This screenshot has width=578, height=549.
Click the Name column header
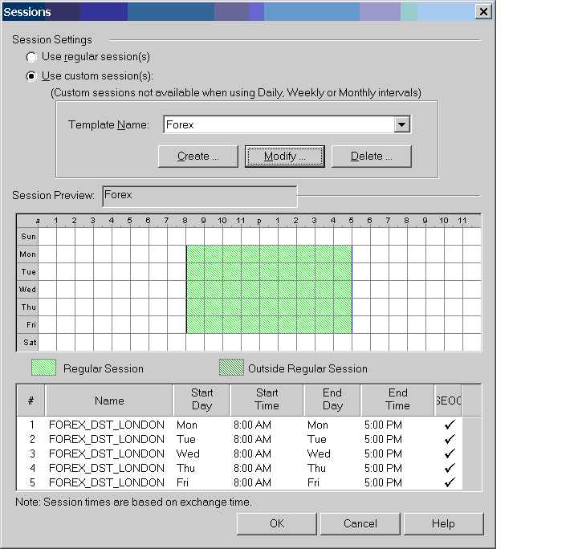pos(109,400)
